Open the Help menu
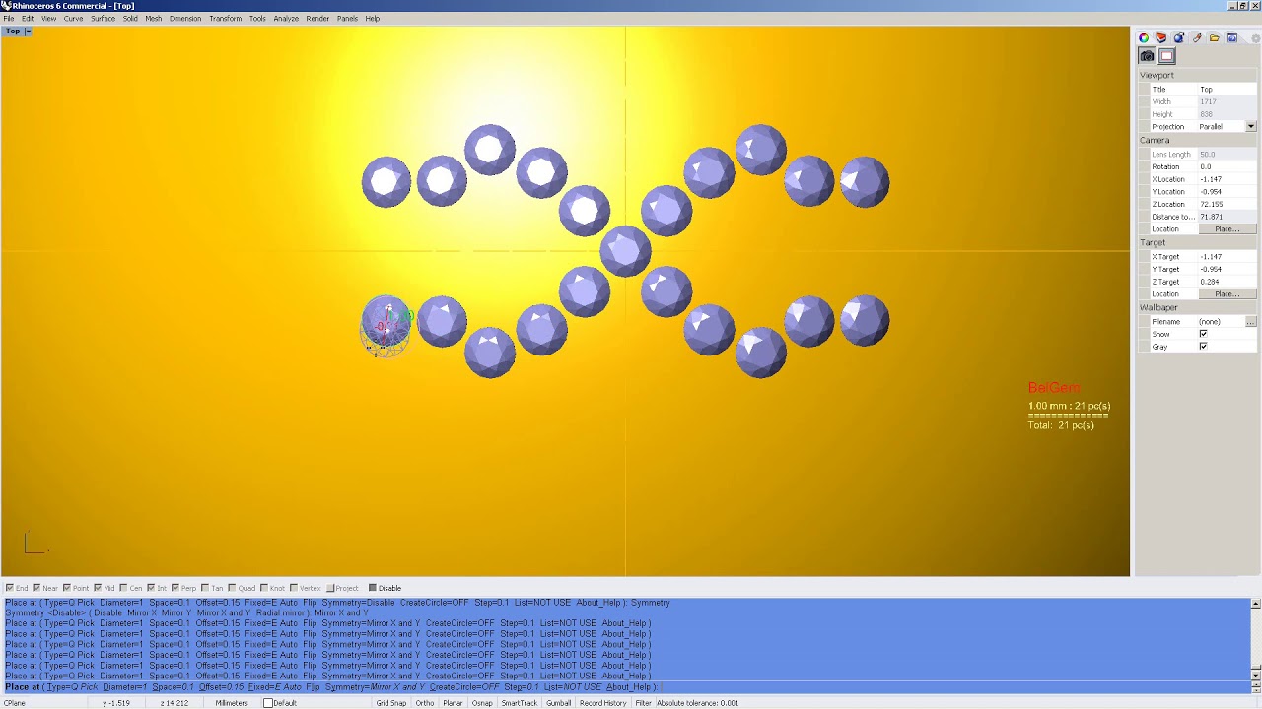The width and height of the screenshot is (1262, 709). 372,19
